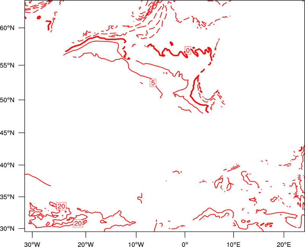Click the 0° longitude label
Image resolution: width=305 pixels, height=247 pixels.
185,244
